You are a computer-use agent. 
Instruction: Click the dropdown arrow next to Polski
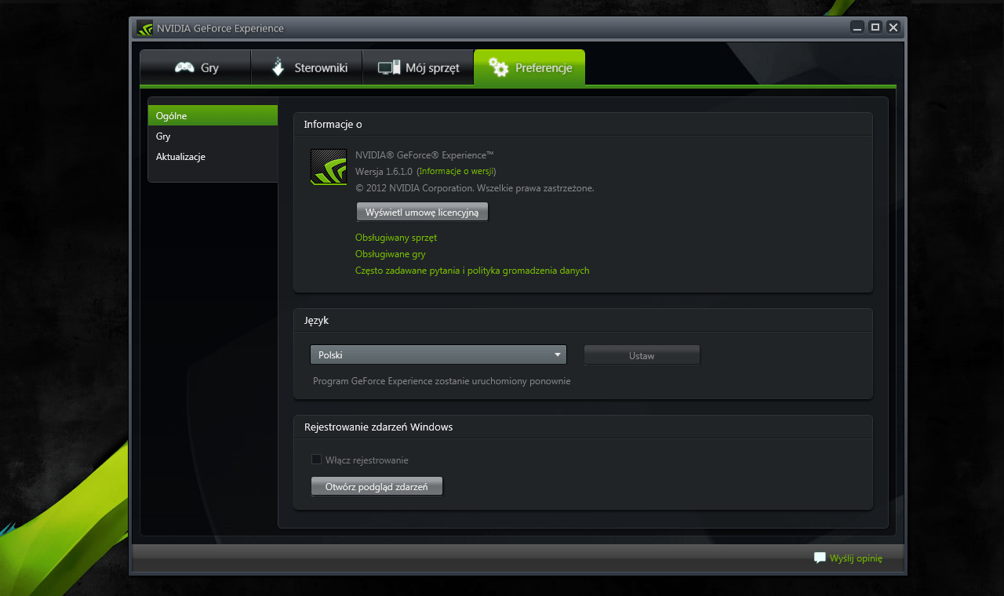pyautogui.click(x=558, y=354)
